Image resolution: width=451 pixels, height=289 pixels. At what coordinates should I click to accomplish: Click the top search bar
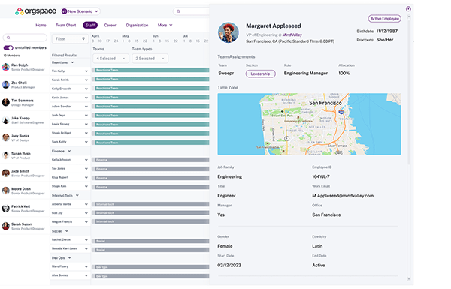(191, 11)
